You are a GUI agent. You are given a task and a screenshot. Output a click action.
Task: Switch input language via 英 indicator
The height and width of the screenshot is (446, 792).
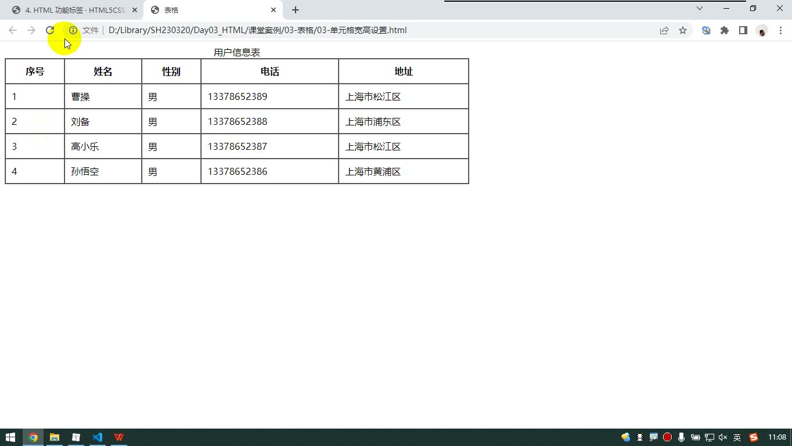coord(737,437)
